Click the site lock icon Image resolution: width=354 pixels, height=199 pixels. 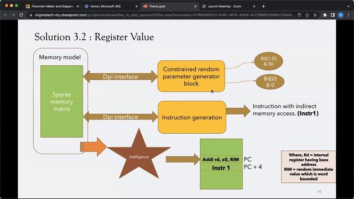[31, 15]
